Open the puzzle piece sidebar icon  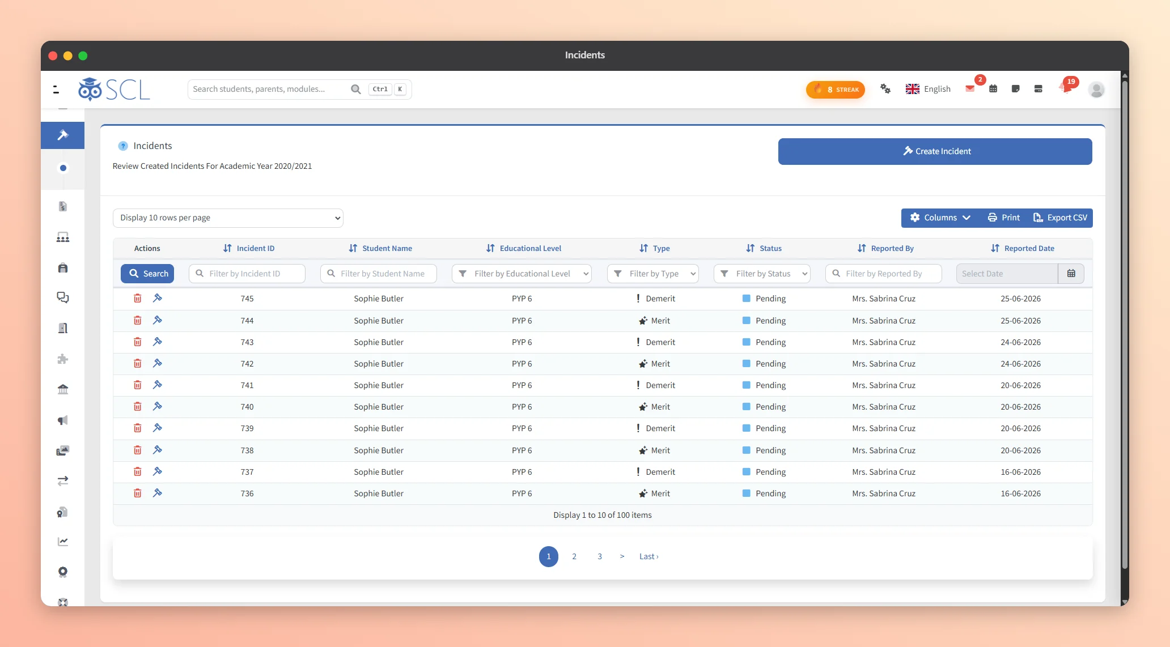click(63, 359)
